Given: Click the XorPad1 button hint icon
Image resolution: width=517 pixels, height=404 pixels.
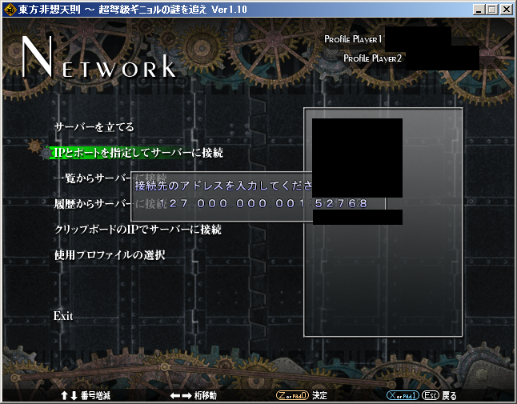Looking at the screenshot, I should pyautogui.click(x=403, y=395).
